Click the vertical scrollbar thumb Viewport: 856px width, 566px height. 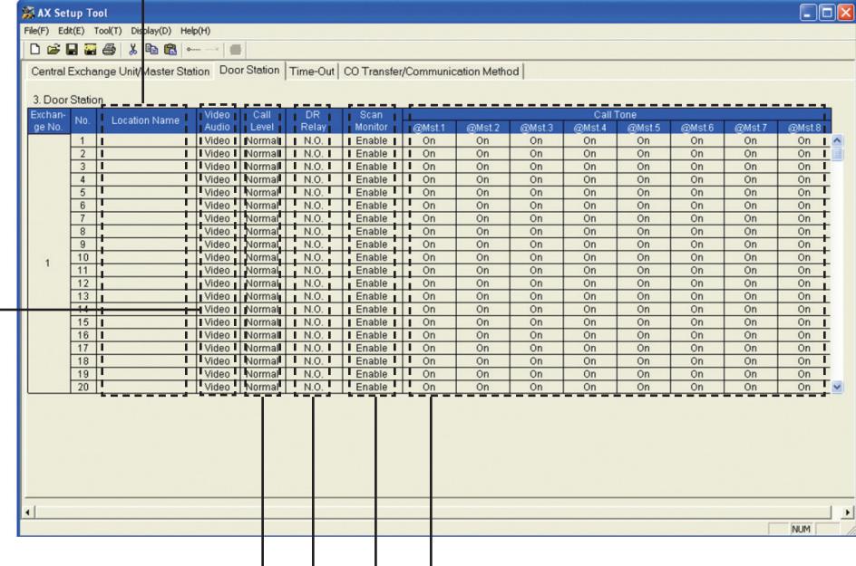coord(836,154)
